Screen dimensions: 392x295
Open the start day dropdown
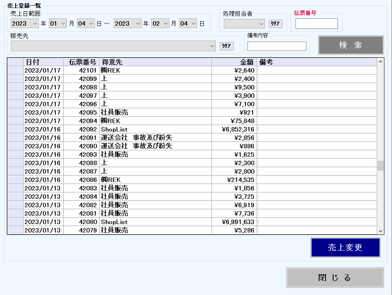(86, 24)
